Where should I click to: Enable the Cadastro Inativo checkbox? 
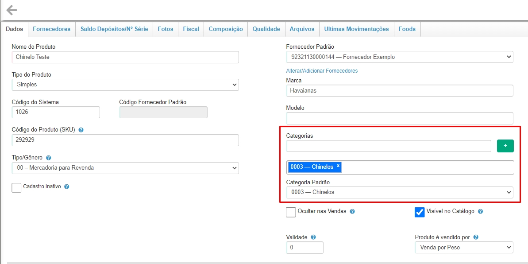pyautogui.click(x=16, y=187)
